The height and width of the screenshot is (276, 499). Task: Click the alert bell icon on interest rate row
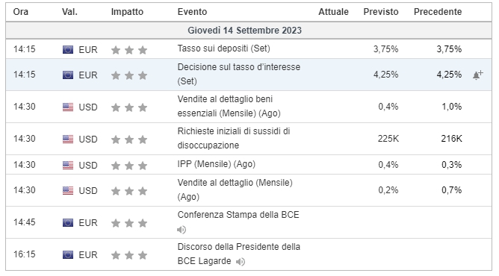click(x=477, y=75)
